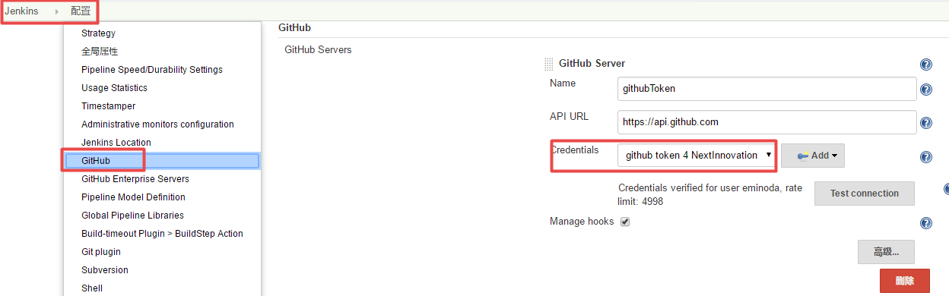Click the 高级 advanced options button
The width and height of the screenshot is (949, 296).
(886, 251)
